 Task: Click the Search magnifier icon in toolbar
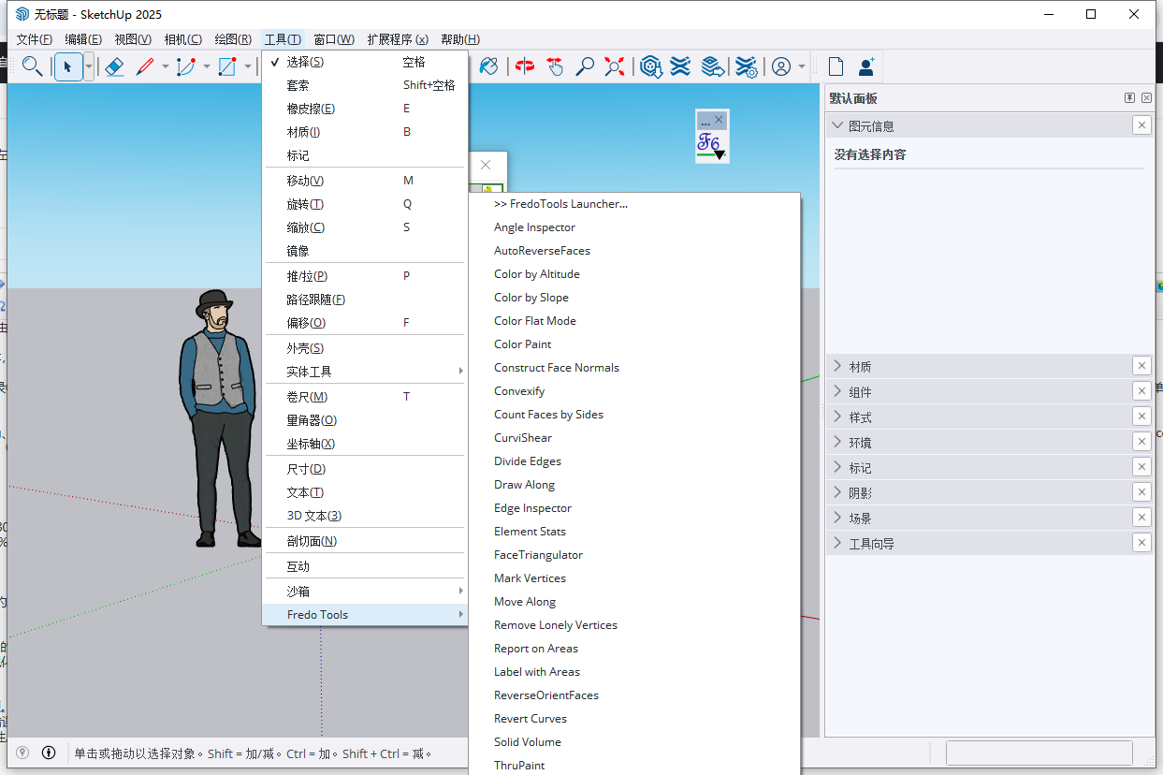pos(33,66)
